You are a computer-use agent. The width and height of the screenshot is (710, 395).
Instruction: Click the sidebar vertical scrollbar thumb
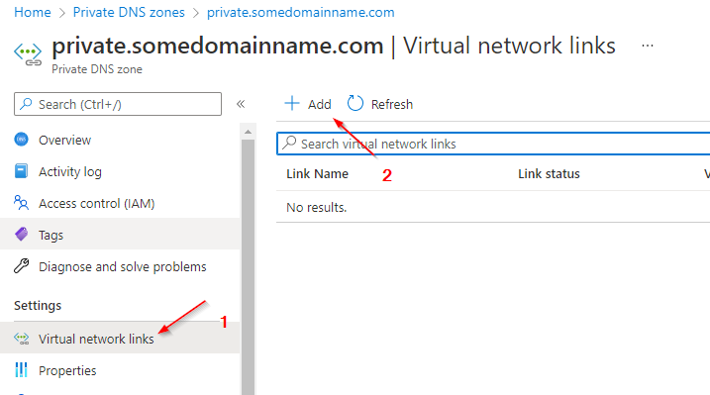pos(248,267)
